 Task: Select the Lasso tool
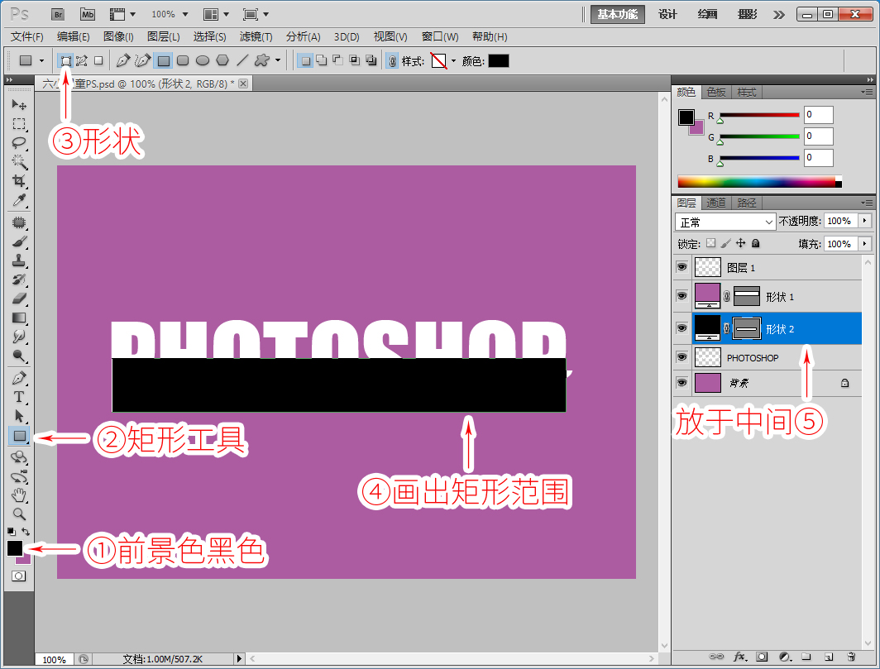(x=19, y=142)
